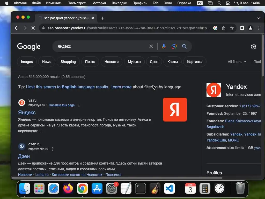Open the Lenta.ru sitelink
This screenshot has width=265, height=199.
[x=42, y=175]
